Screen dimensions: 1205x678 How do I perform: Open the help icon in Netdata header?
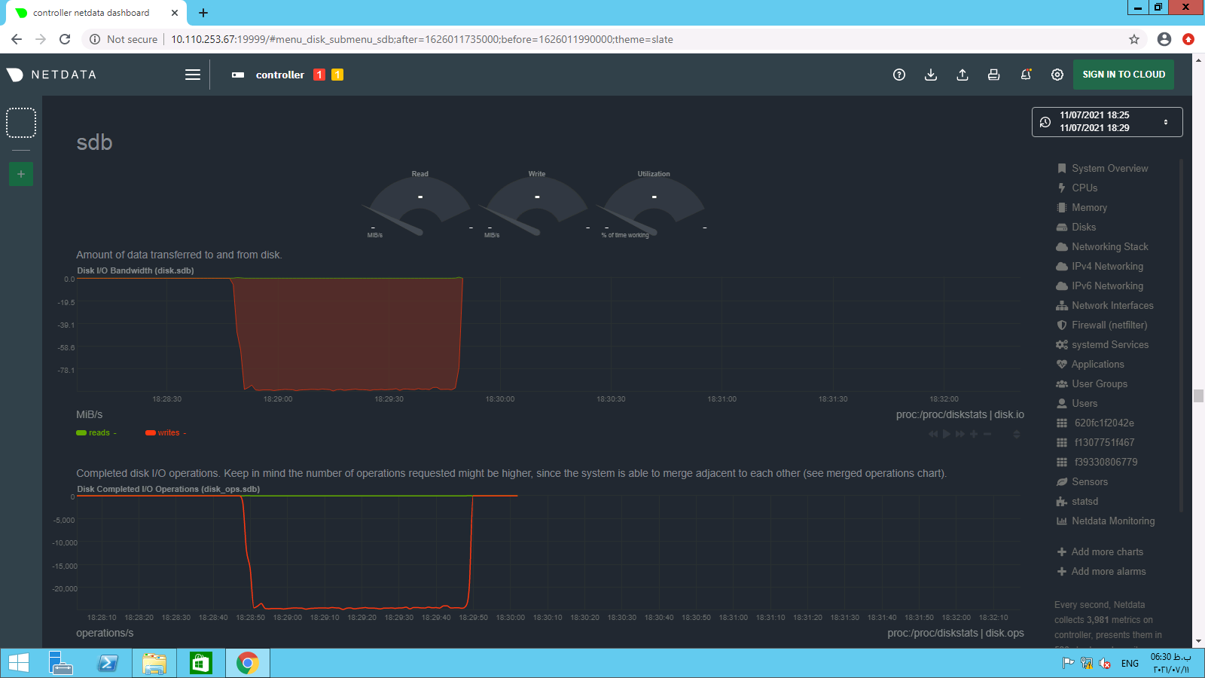[x=898, y=75]
